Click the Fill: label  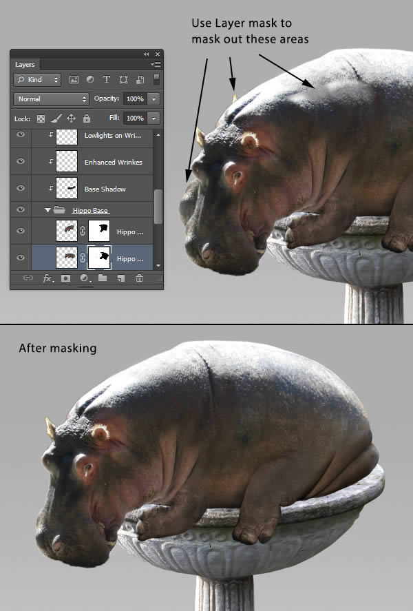(114, 118)
